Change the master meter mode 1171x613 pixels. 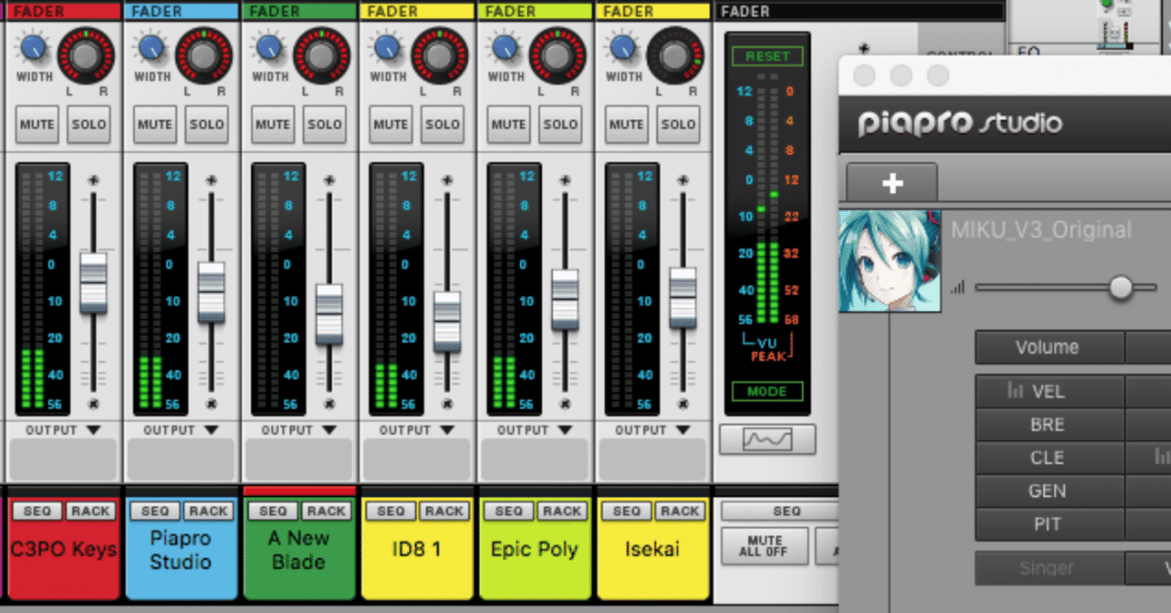[767, 392]
